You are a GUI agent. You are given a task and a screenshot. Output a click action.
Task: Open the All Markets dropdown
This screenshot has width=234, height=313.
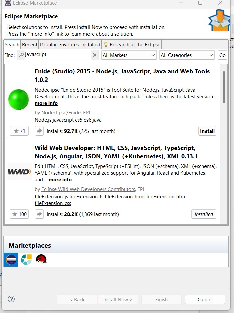(x=129, y=55)
